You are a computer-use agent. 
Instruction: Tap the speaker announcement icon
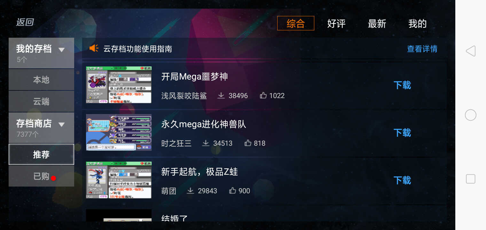click(x=94, y=49)
